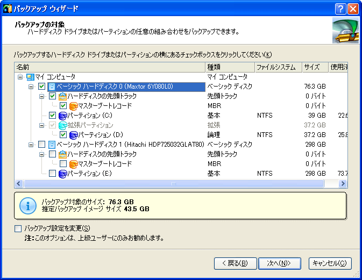
Task: Click the wizard disc logo image
Action: (x=345, y=31)
